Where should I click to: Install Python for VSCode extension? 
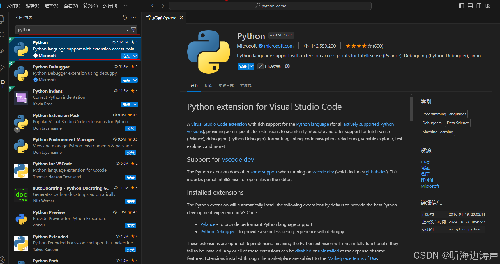(131, 177)
